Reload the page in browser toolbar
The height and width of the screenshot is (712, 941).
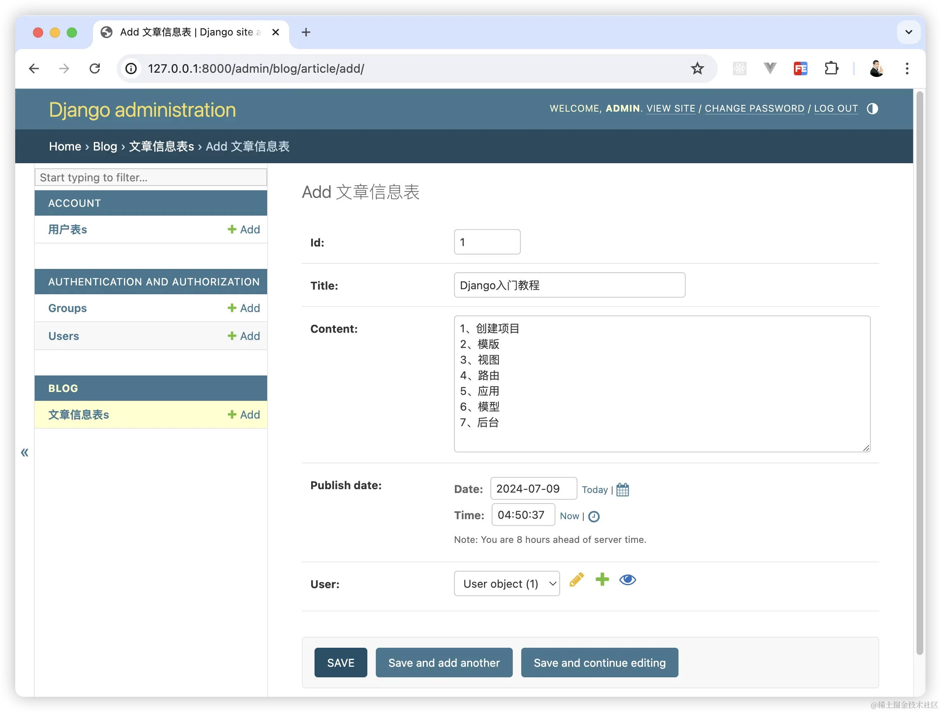[94, 68]
